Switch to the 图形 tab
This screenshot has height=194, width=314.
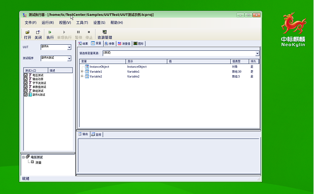(x=138, y=44)
